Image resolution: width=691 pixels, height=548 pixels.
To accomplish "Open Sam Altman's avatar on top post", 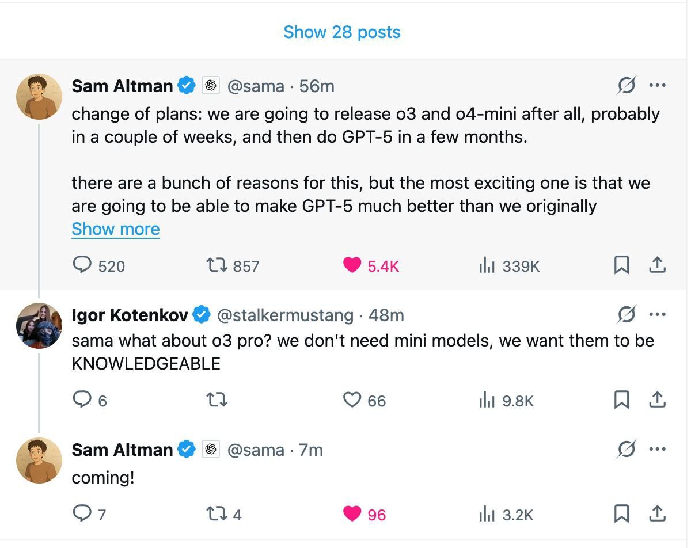I will 39,97.
